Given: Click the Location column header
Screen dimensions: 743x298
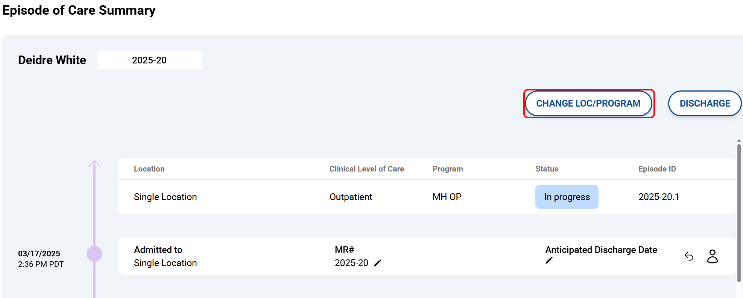Looking at the screenshot, I should (x=149, y=169).
